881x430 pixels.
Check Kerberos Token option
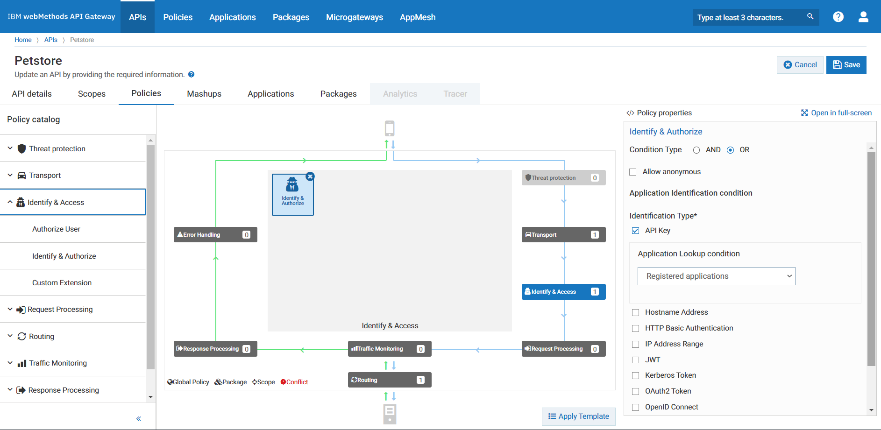[635, 375]
